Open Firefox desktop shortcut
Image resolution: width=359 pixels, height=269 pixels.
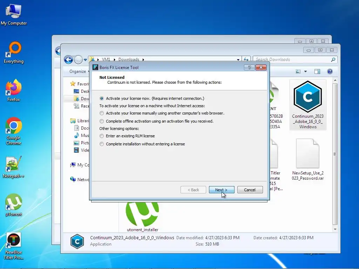14,90
